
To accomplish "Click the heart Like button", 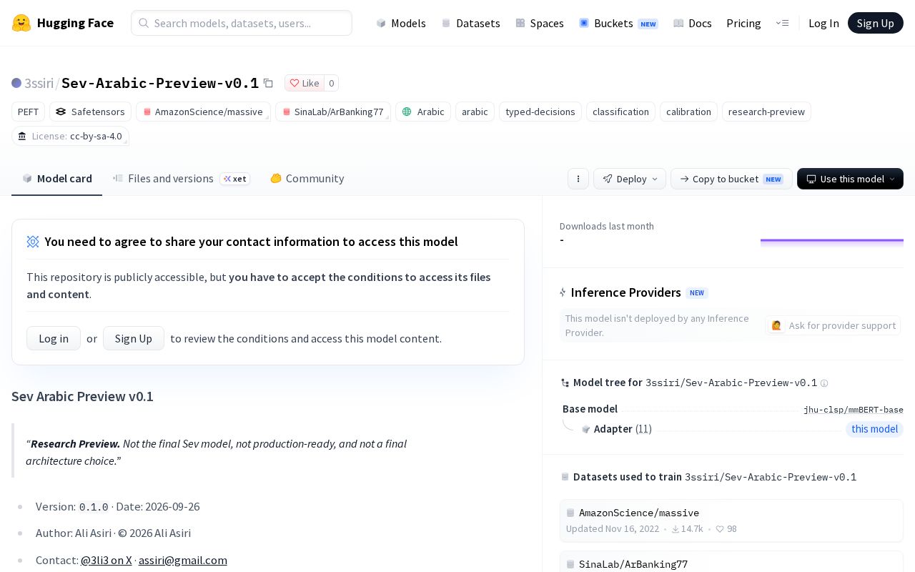I will 305,83.
